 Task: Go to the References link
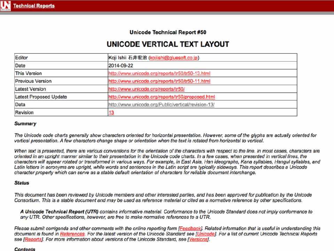tap(72, 234)
